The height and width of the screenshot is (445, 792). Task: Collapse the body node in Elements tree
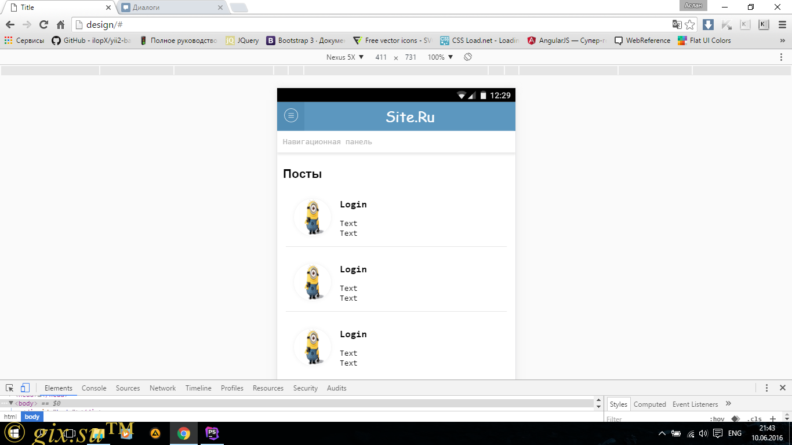tap(10, 403)
